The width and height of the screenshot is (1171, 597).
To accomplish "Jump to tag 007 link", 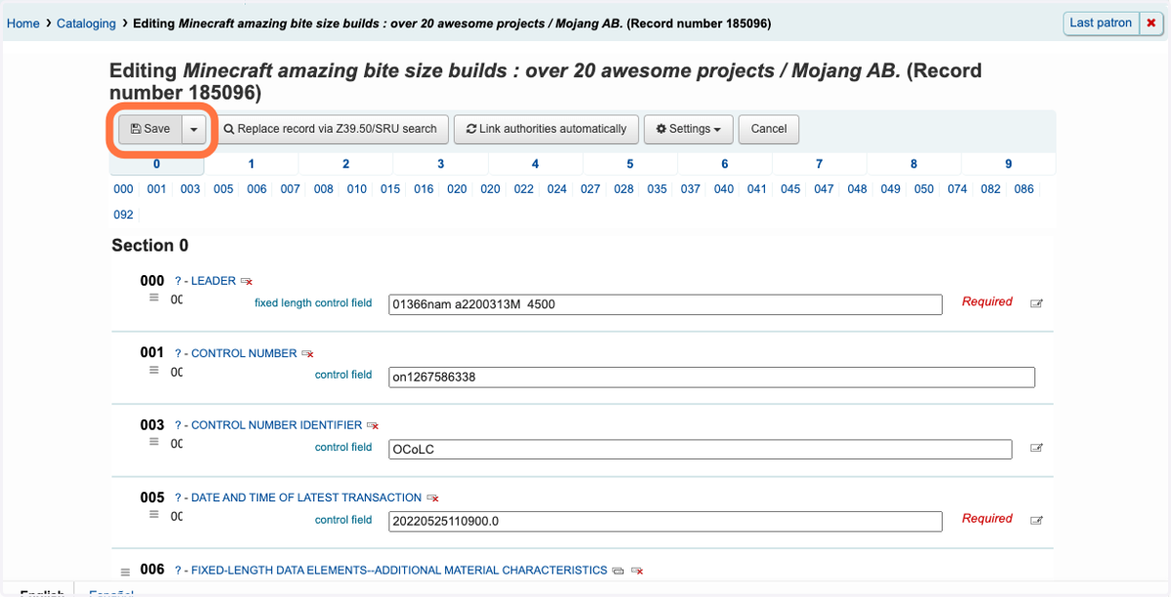I will 290,189.
